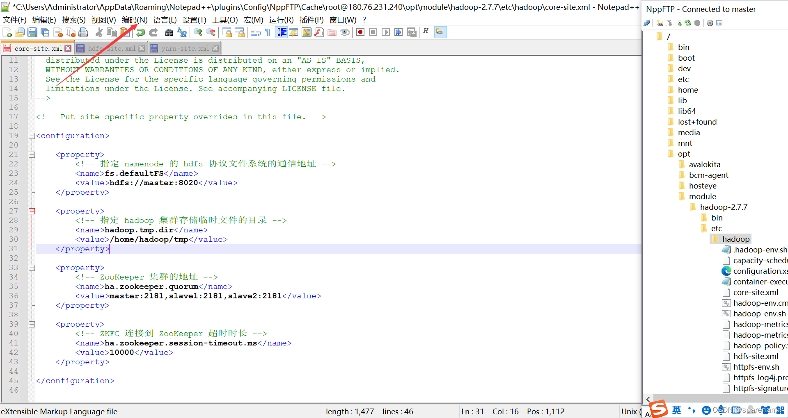Open the 编码(N) encoding menu

(x=135, y=20)
